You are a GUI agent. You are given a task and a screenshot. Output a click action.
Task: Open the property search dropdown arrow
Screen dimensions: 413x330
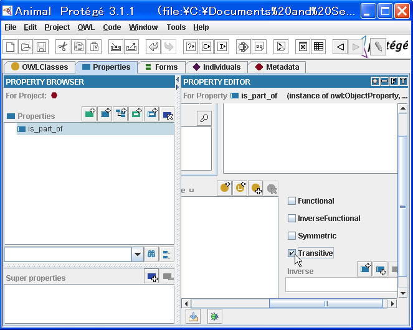pyautogui.click(x=138, y=254)
